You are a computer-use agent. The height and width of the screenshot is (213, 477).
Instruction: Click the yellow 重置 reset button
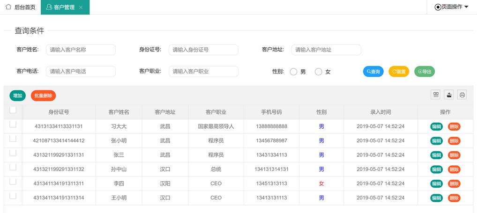click(x=399, y=72)
